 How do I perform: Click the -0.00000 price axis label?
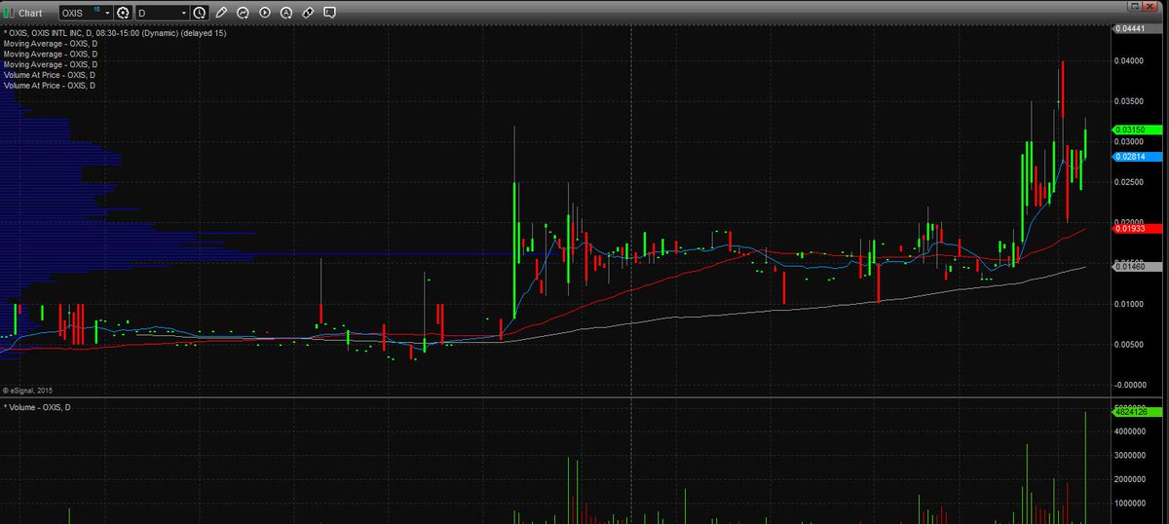point(1129,385)
